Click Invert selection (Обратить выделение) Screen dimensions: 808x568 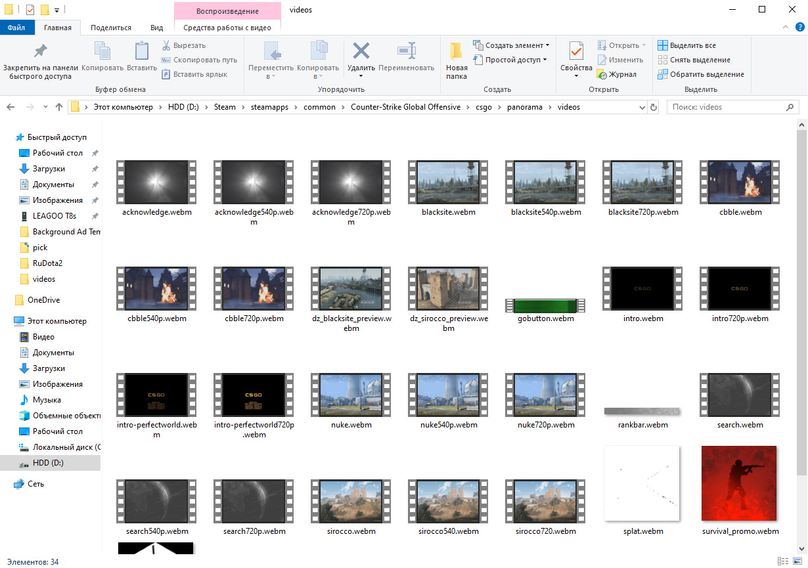[x=701, y=74]
